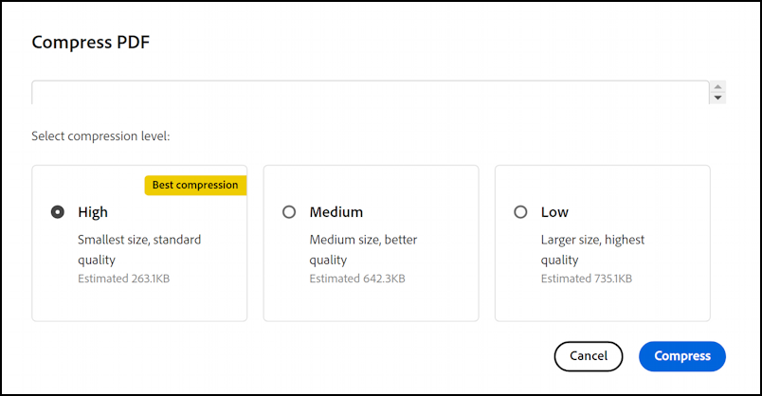Image resolution: width=762 pixels, height=396 pixels.
Task: Click the file list down arrow
Action: pos(717,98)
